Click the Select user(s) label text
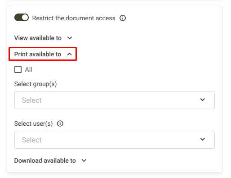 (x=33, y=123)
